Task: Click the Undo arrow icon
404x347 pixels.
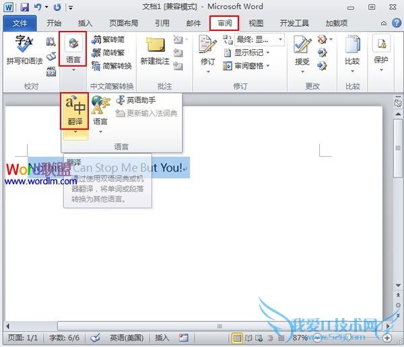Action: click(38, 7)
